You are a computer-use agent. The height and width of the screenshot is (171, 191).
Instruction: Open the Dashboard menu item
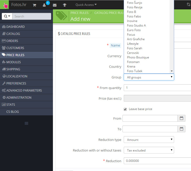click(x=26, y=27)
